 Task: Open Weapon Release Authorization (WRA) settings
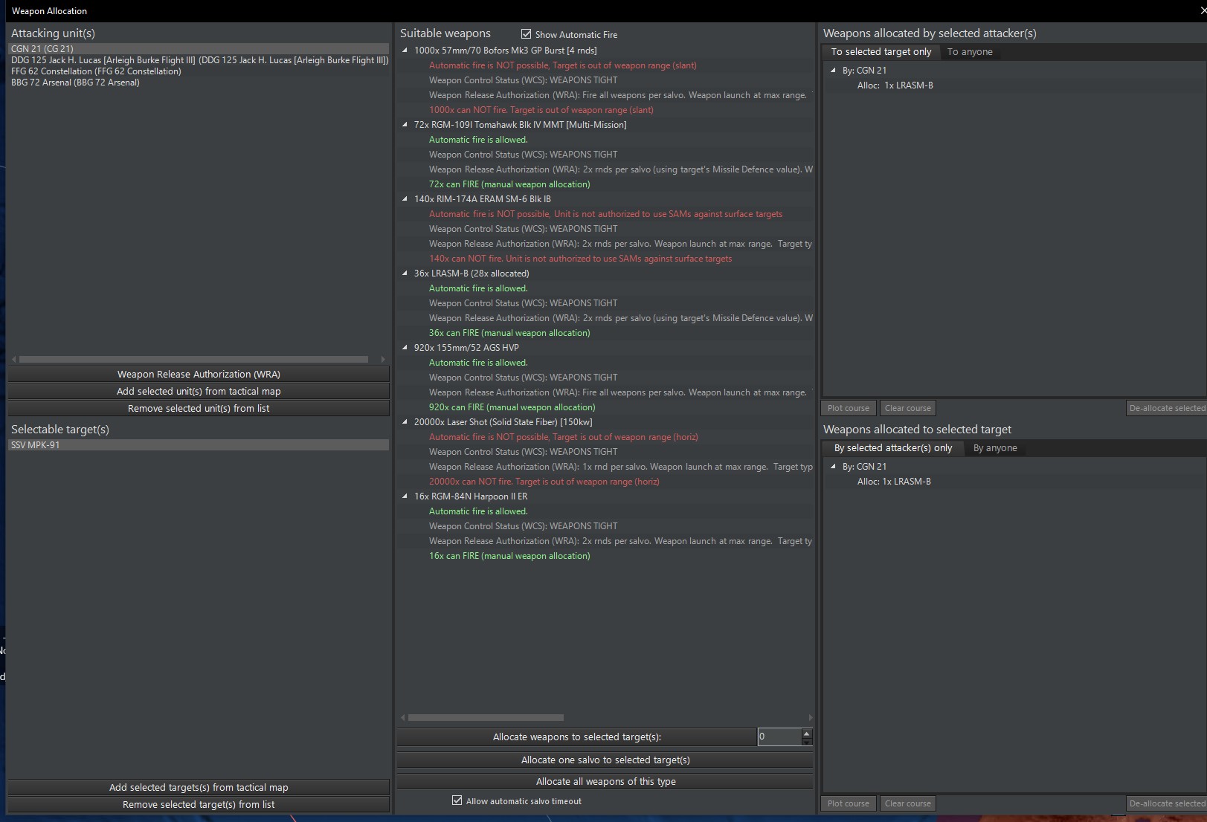point(199,375)
